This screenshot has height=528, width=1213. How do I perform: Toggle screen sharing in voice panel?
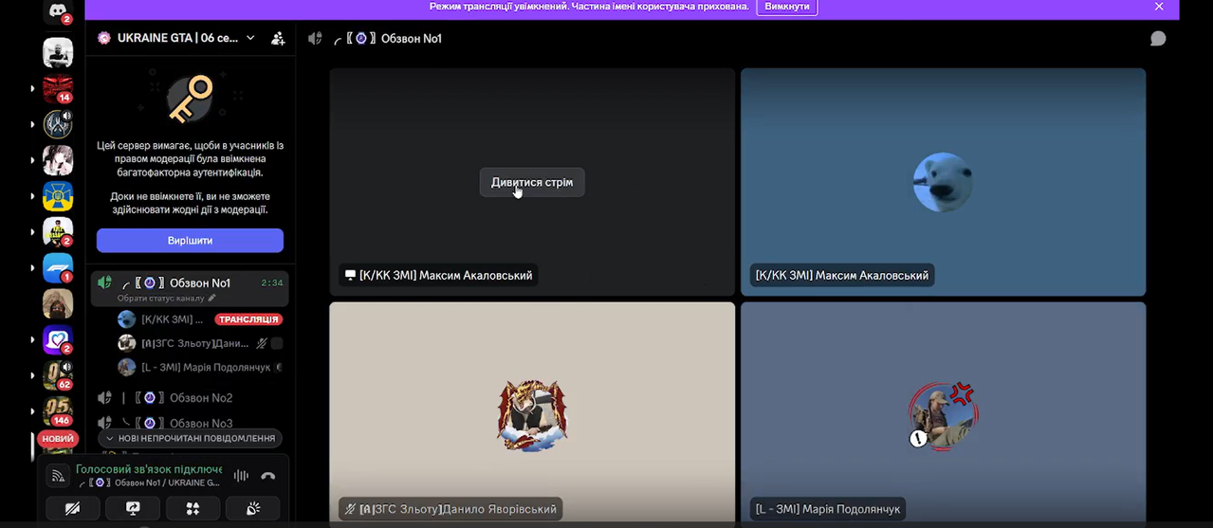point(133,509)
